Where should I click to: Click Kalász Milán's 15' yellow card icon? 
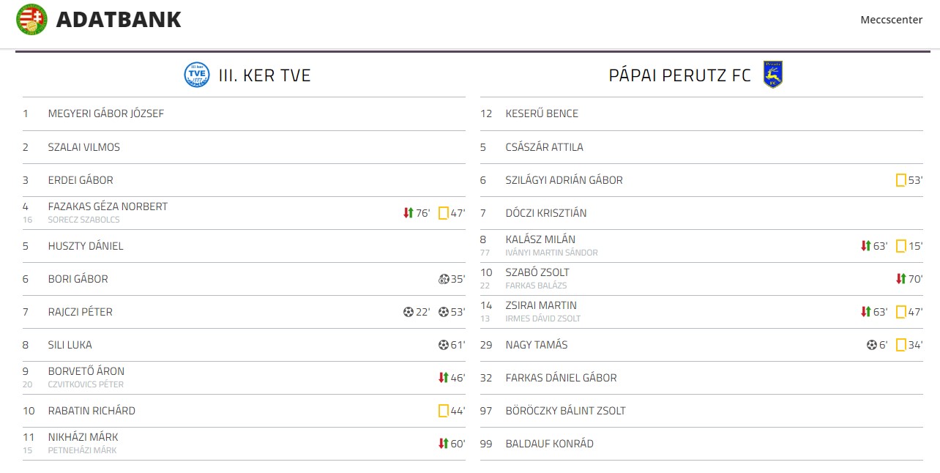(x=900, y=246)
